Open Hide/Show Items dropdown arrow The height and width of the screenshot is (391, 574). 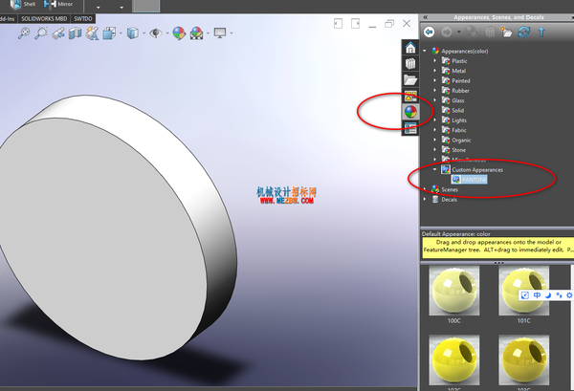point(167,33)
